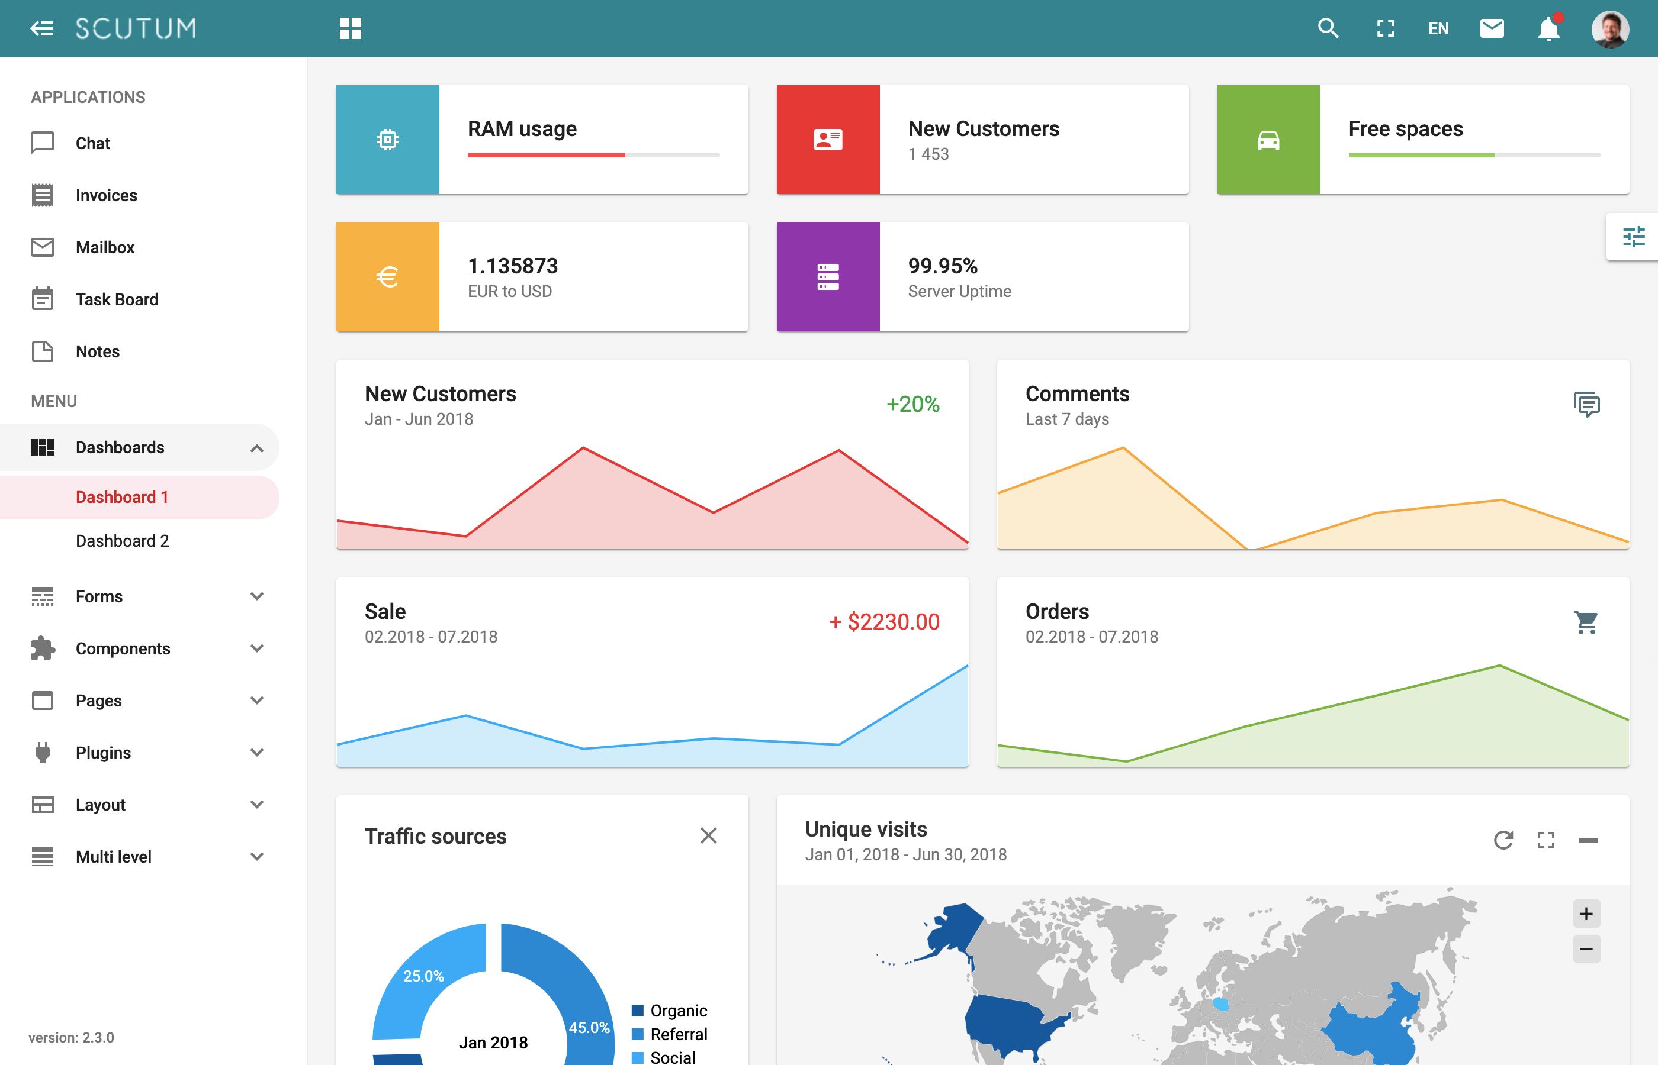This screenshot has height=1065, width=1658.
Task: Click the notification bell with red badge
Action: [x=1548, y=28]
